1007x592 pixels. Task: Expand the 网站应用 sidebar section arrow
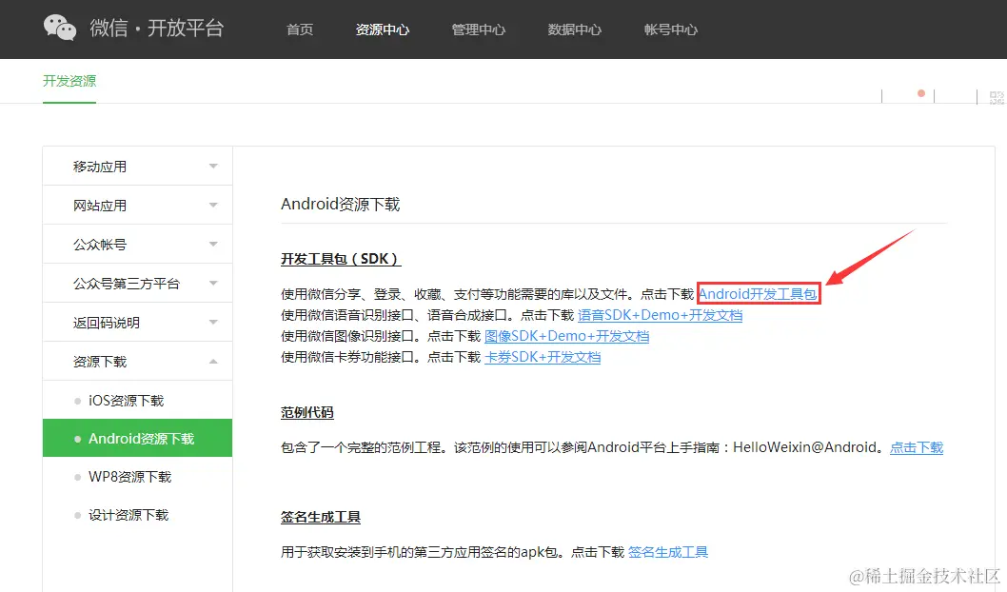213,206
